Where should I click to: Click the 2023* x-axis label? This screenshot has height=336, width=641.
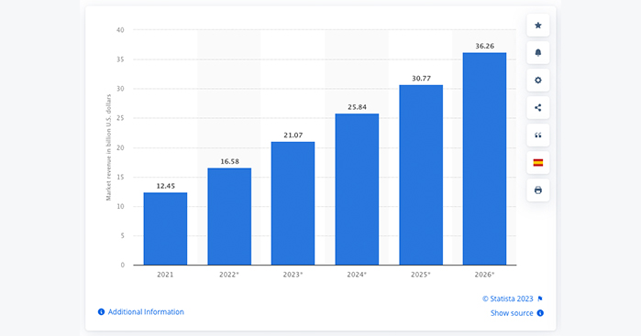pyautogui.click(x=293, y=275)
